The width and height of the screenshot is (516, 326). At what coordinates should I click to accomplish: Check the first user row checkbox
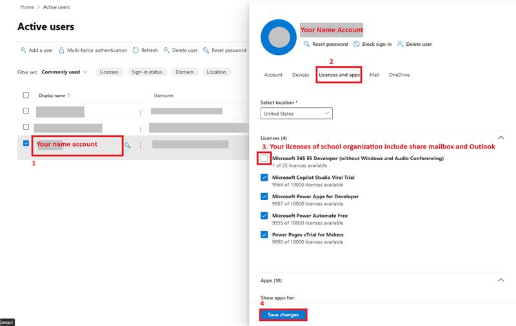[x=26, y=110]
